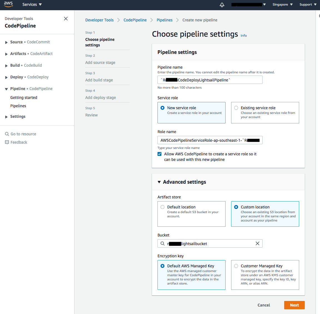Open the account name dropdown
The image size is (320, 314).
click(248, 4)
